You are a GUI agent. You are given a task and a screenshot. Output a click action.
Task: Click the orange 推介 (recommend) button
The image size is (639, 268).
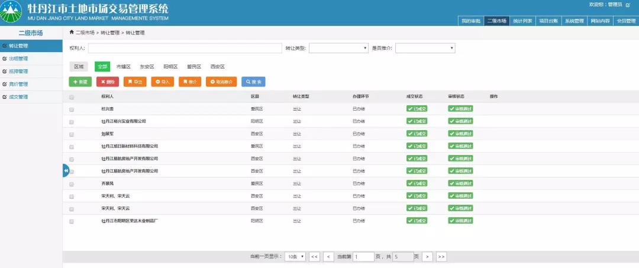pyautogui.click(x=190, y=82)
